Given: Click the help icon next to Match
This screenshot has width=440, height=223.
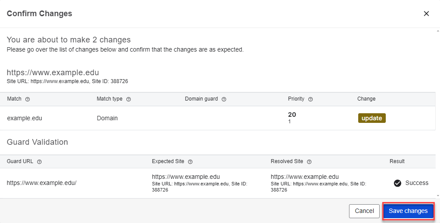Looking at the screenshot, I should (28, 99).
